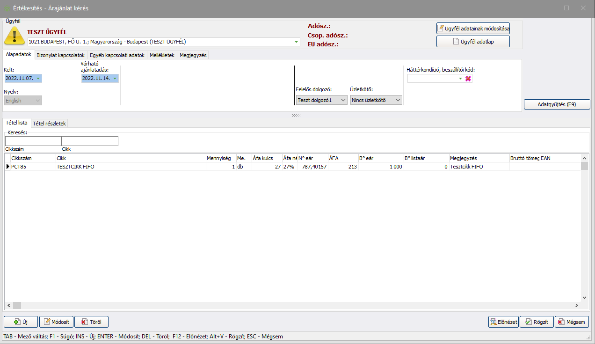Expand the Üzletkötő combo box

pyautogui.click(x=398, y=100)
